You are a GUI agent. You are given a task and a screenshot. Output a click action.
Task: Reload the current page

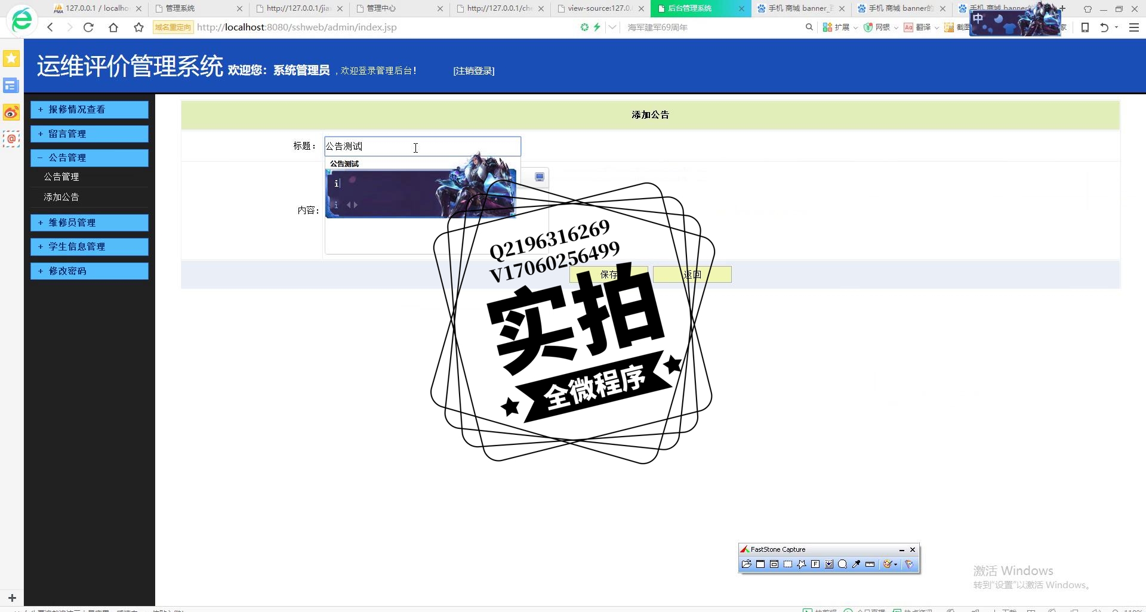[x=88, y=27]
